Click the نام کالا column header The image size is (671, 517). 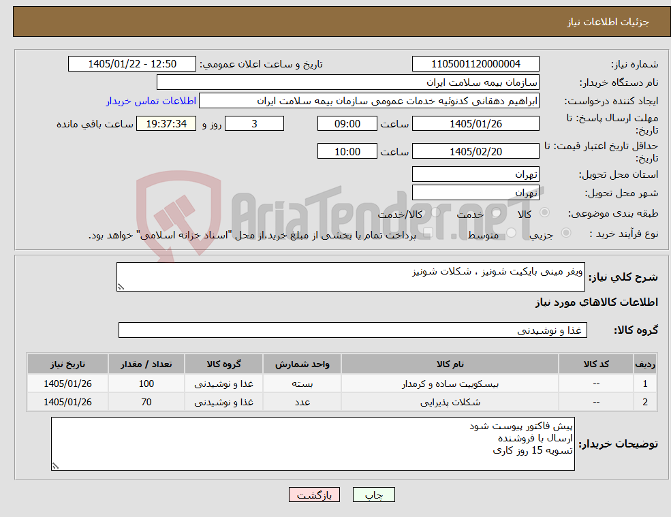point(450,364)
